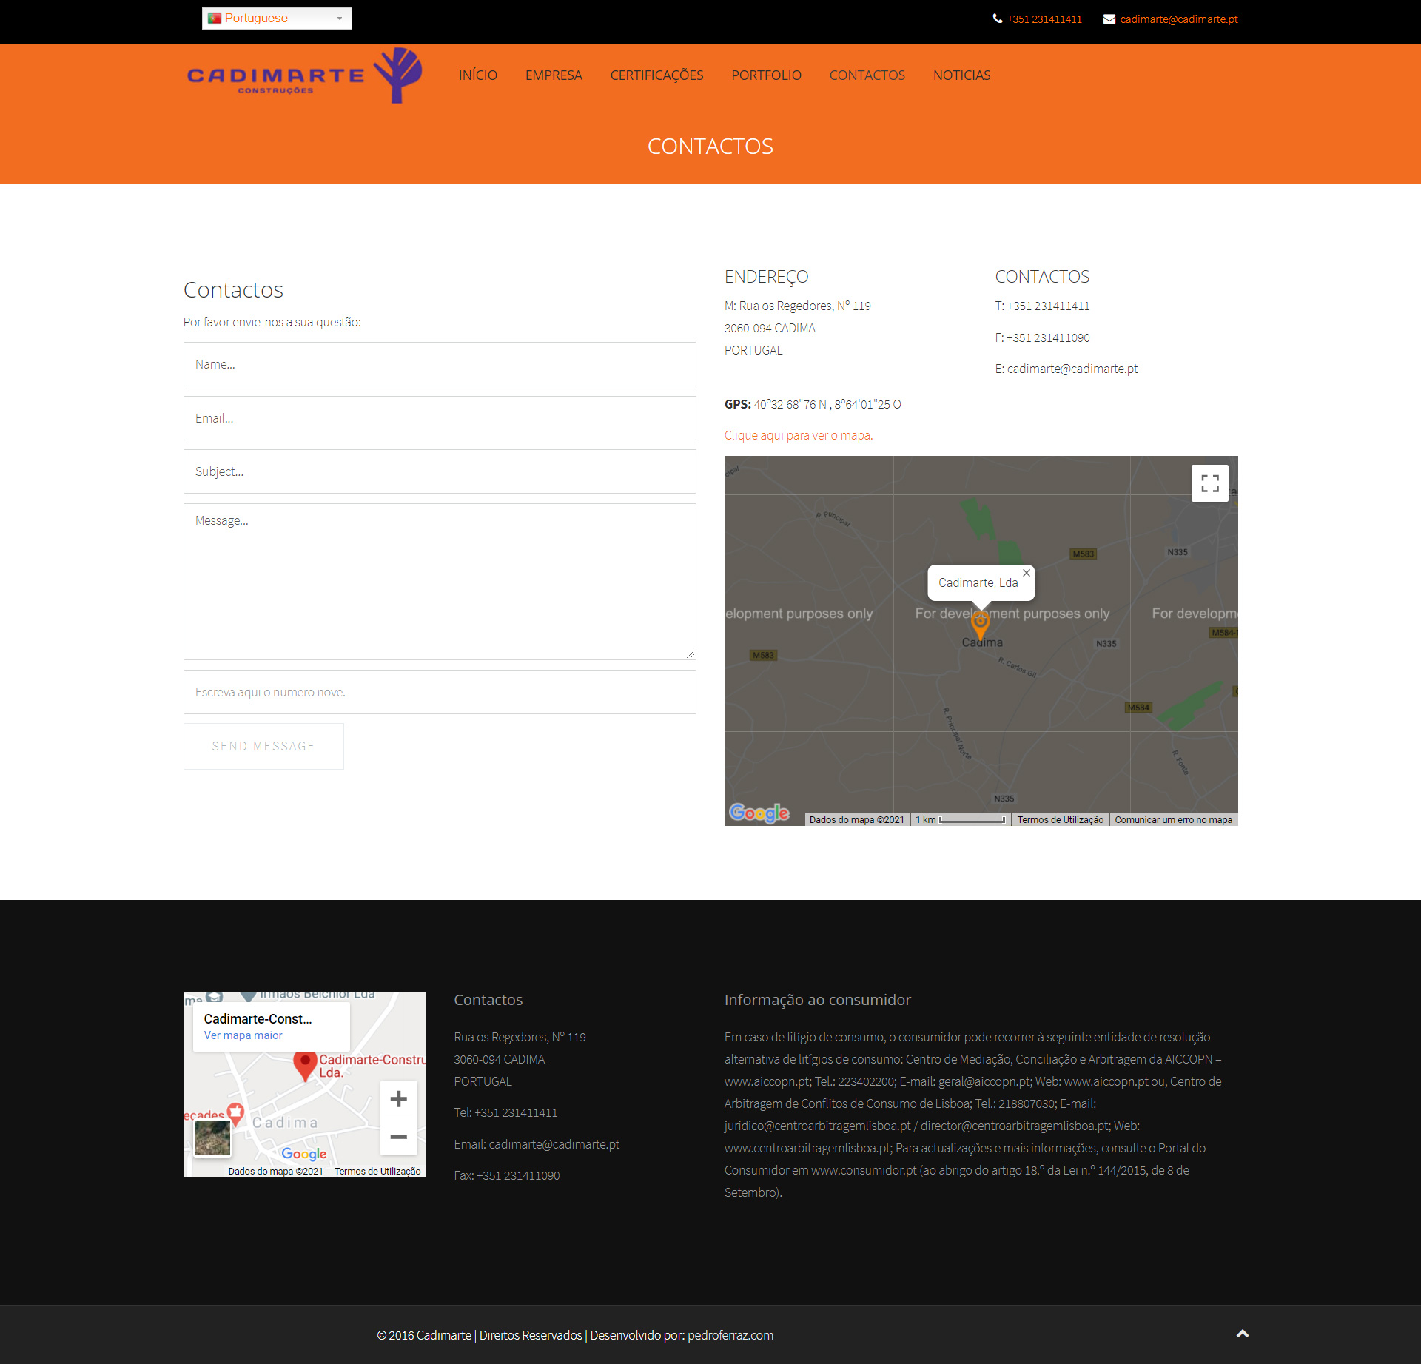Image resolution: width=1421 pixels, height=1364 pixels.
Task: Open the EMPRESA menu item
Action: 554,75
